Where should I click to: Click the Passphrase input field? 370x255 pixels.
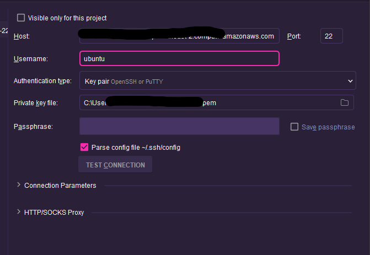[179, 126]
